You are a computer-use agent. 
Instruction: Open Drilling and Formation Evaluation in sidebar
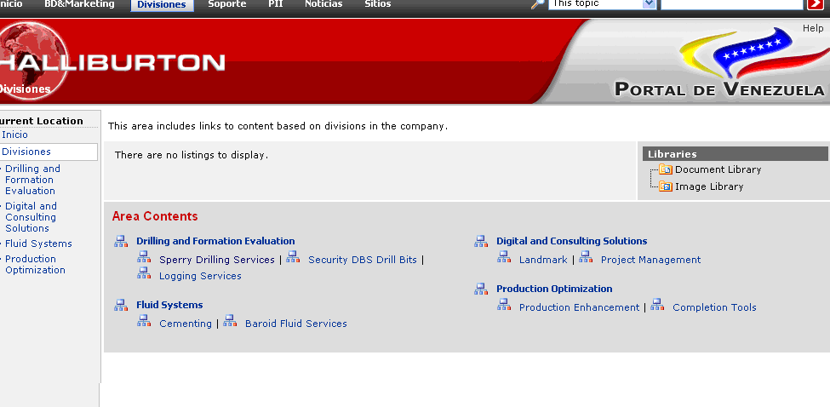point(33,180)
